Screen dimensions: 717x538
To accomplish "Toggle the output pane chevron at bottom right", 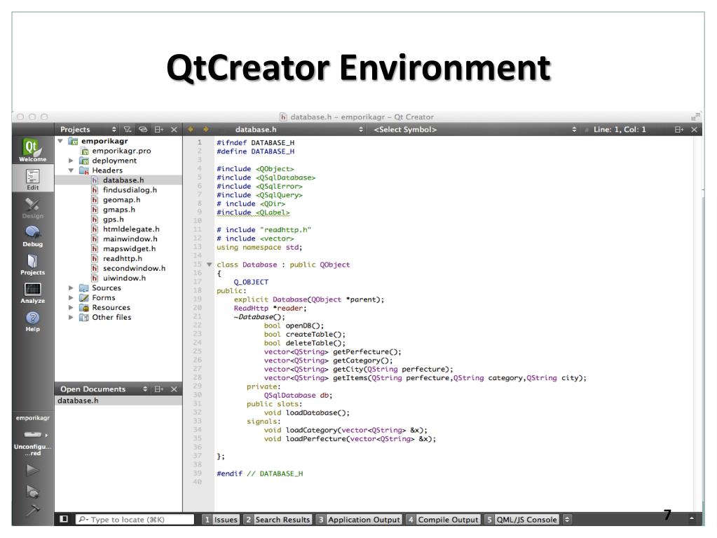I will [691, 519].
